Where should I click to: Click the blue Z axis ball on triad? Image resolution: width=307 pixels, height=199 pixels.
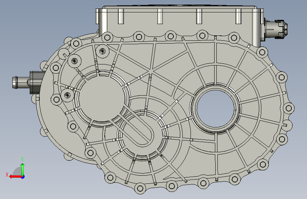[23, 177]
